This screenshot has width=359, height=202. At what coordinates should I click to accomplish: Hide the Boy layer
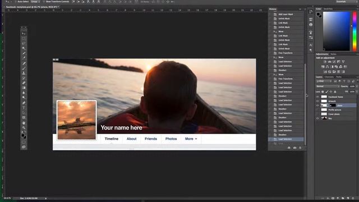click(x=317, y=118)
